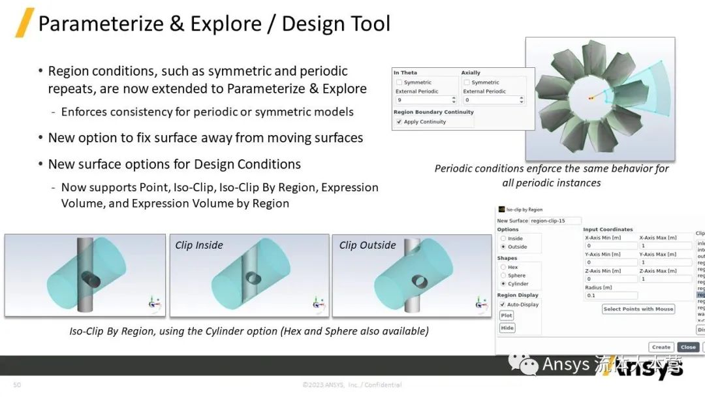Click the Hide button under Region Display
The image size is (705, 397).
pyautogui.click(x=507, y=328)
